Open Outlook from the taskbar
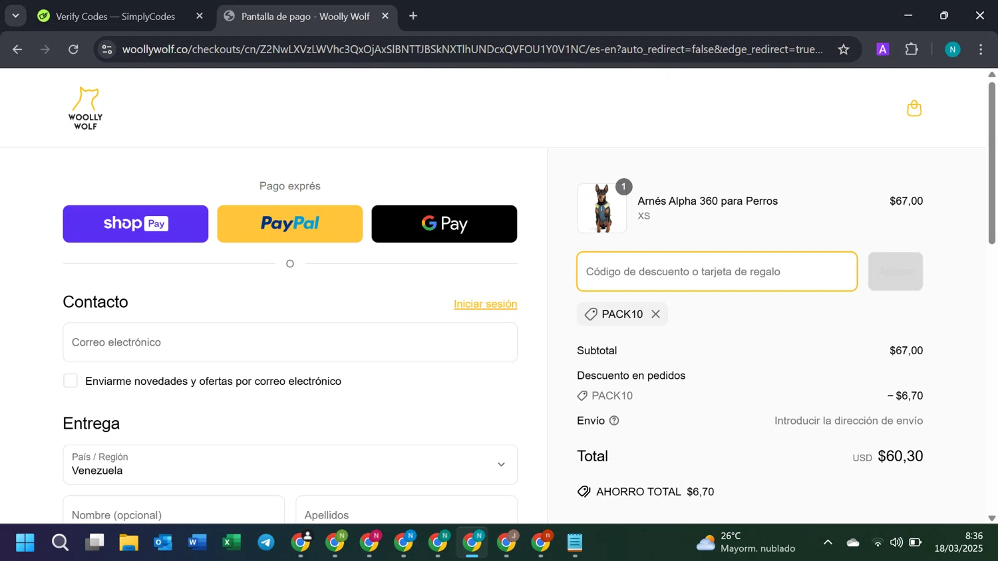 tap(163, 543)
